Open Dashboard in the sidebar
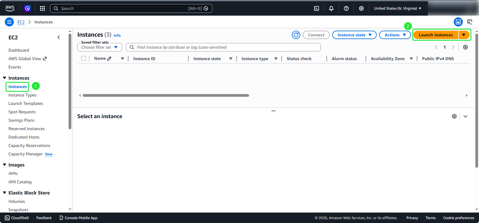Image resolution: width=479 pixels, height=223 pixels. click(19, 50)
